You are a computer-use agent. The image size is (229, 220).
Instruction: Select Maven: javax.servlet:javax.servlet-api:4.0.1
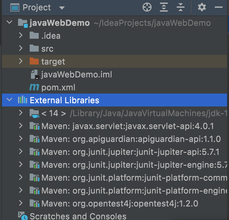pyautogui.click(x=127, y=126)
